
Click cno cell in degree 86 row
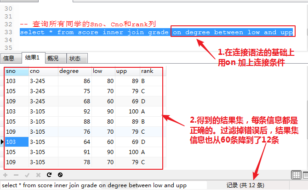(x=43, y=81)
